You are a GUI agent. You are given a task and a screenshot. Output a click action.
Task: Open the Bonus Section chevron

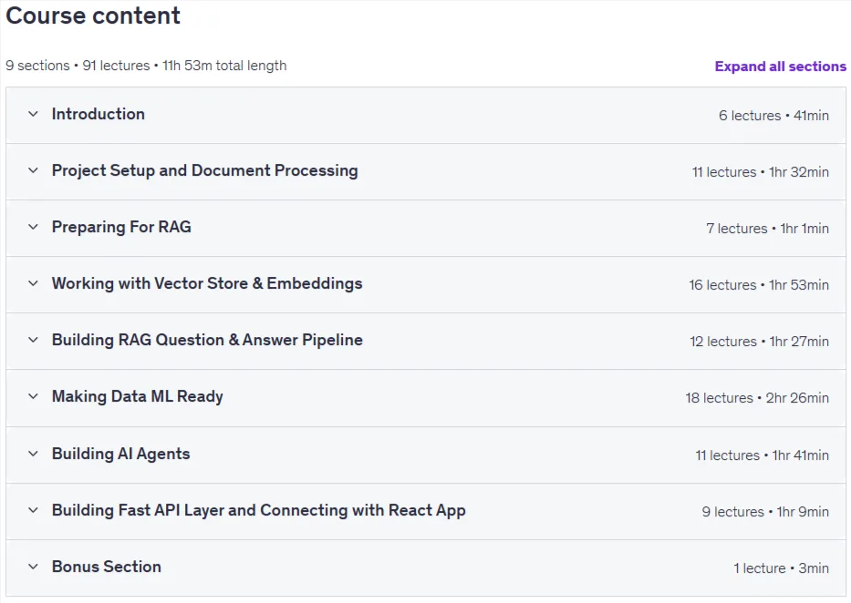pyautogui.click(x=33, y=567)
